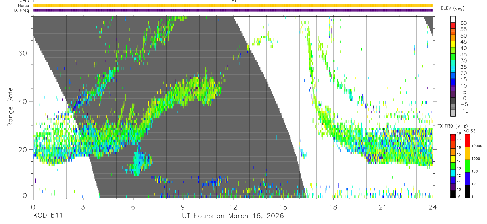This screenshot has width=487, height=224.
Task: Click the '1' value on the NOISE colorbar
Action: (x=473, y=196)
